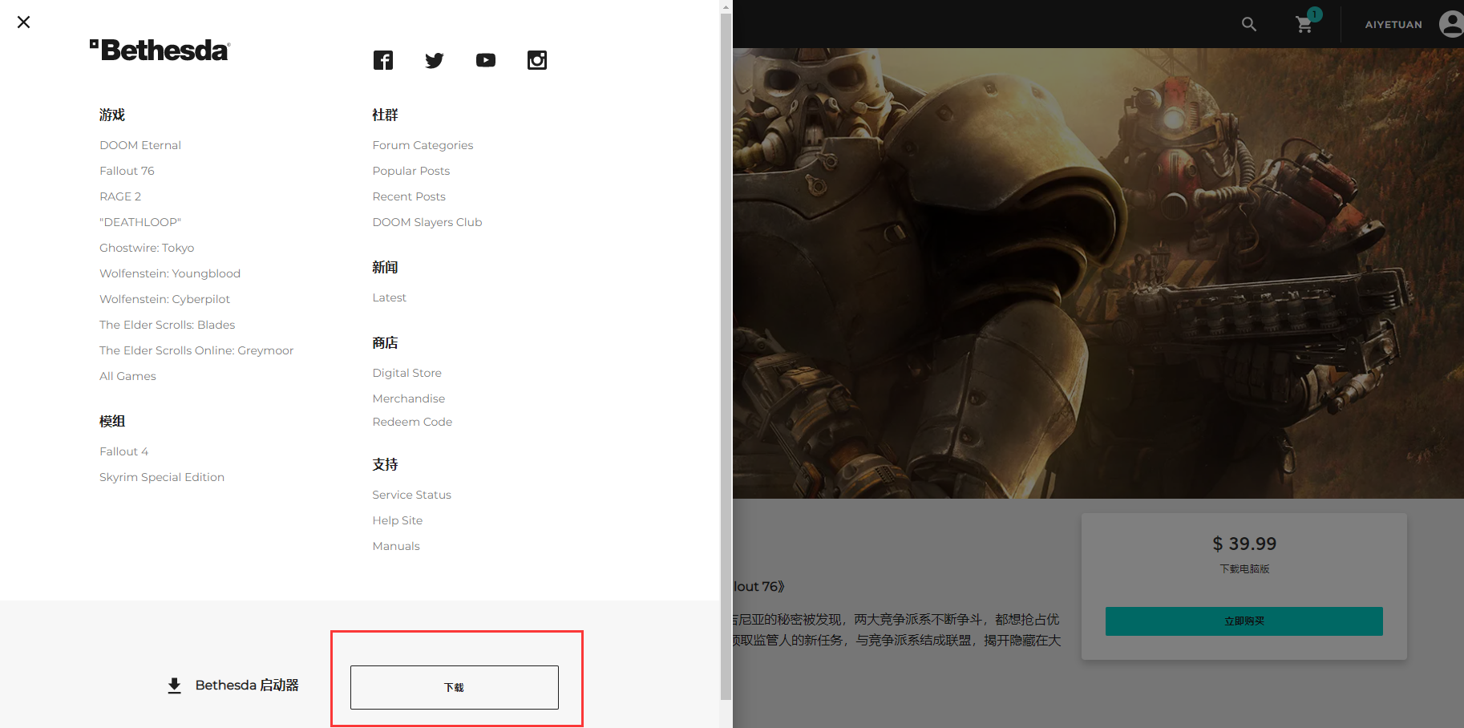Click the green 立即购买 buy button

(1244, 621)
